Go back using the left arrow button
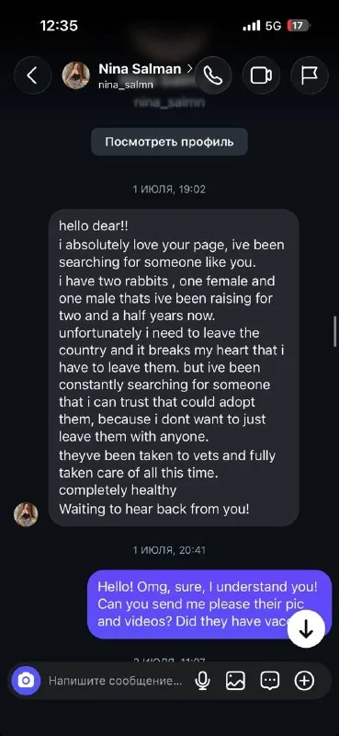This screenshot has height=736, width=339. coord(32,75)
